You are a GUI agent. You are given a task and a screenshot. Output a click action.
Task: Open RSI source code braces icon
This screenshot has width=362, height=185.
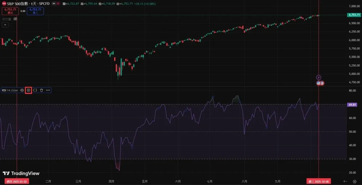tap(35, 90)
